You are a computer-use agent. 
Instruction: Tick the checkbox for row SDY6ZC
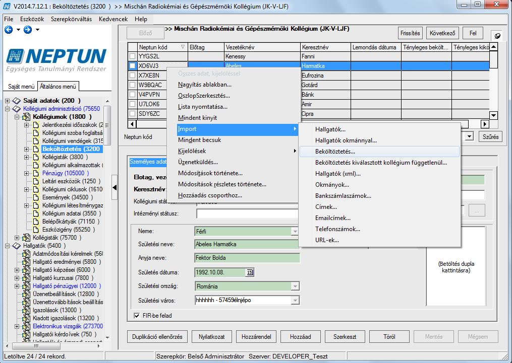click(x=133, y=114)
